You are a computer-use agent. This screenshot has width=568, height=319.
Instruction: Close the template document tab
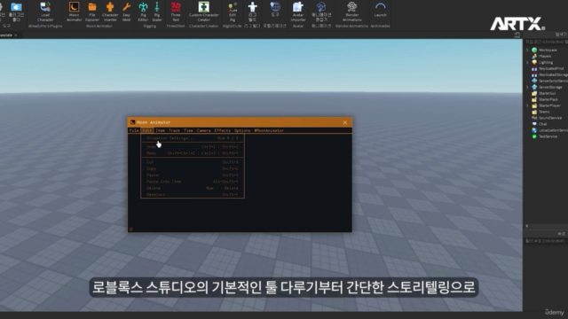(16, 35)
